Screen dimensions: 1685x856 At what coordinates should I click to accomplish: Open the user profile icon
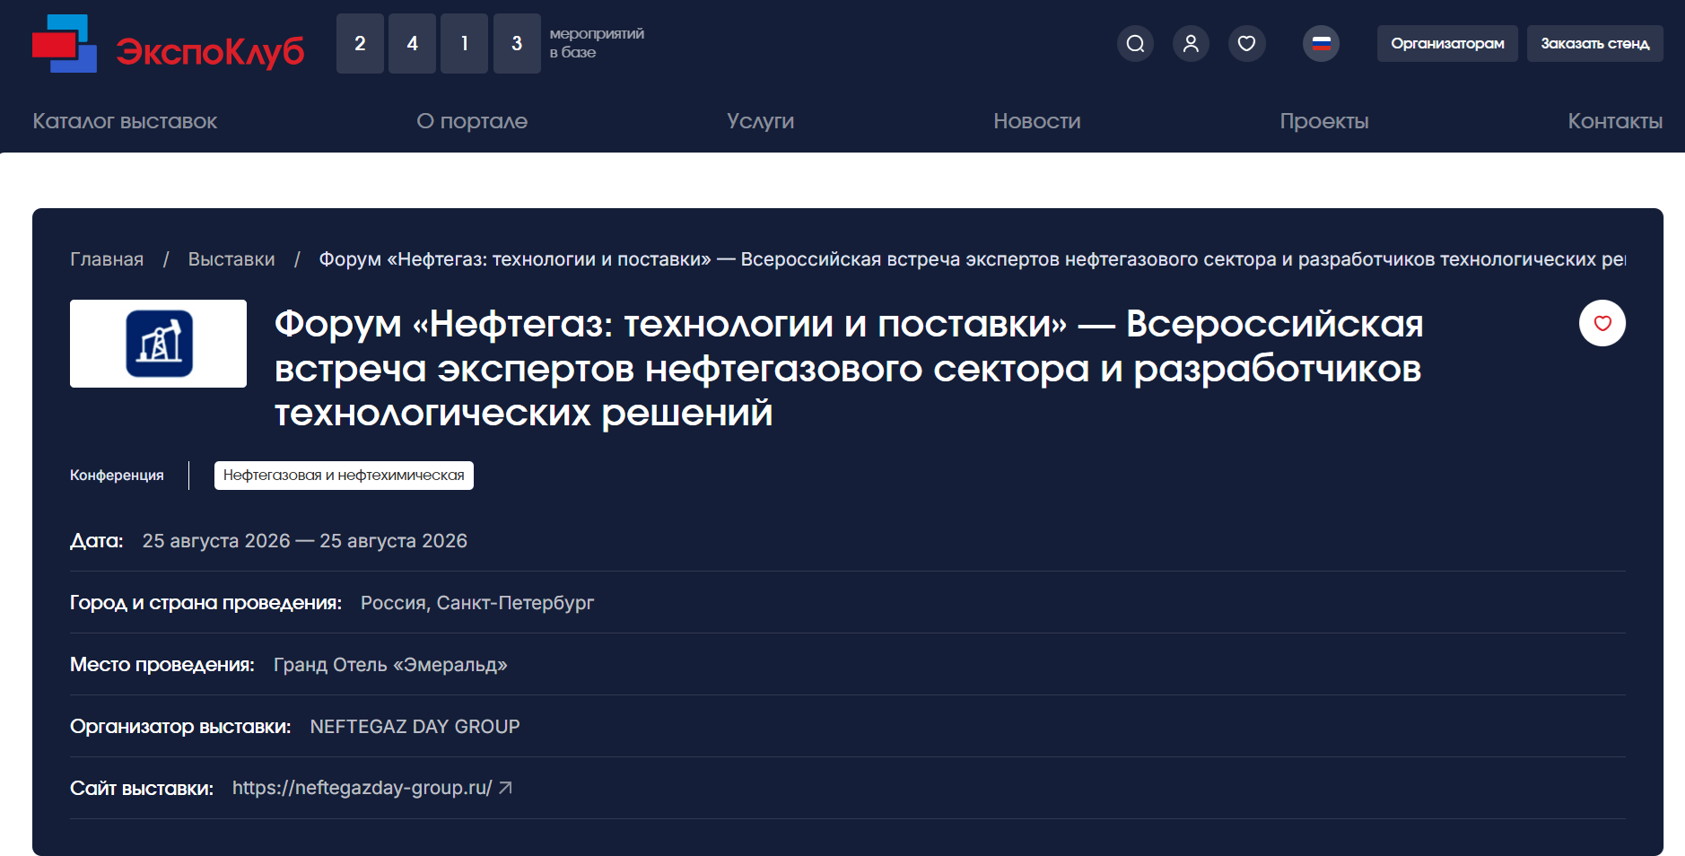(1191, 43)
